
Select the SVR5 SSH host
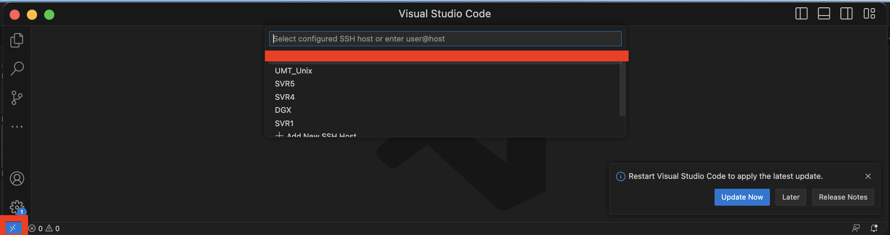(444, 84)
